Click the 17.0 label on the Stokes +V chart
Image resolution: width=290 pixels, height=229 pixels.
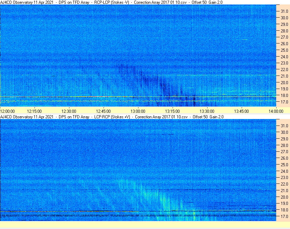[x=284, y=216]
